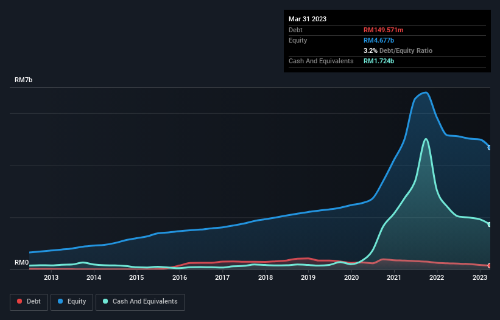The height and width of the screenshot is (320, 500).
Task: Click the 2016 x-axis label
Action: coord(180,277)
